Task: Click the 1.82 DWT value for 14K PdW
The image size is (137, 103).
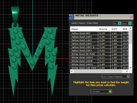Action: pos(114,68)
